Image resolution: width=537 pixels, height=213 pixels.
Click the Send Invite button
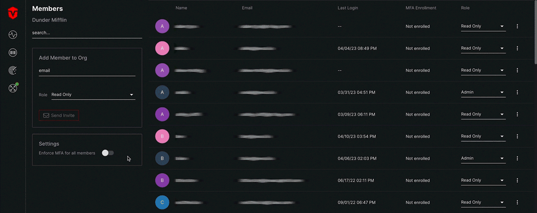coord(59,116)
